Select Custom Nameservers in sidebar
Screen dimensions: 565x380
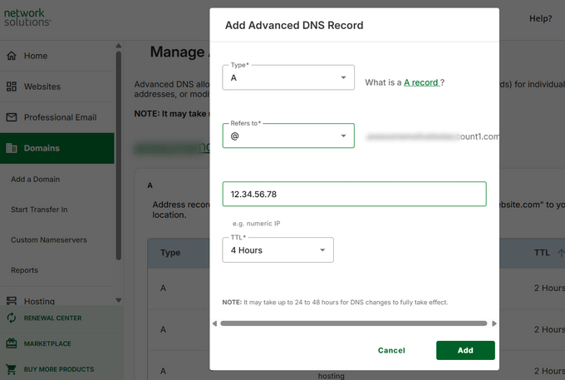[x=48, y=240]
